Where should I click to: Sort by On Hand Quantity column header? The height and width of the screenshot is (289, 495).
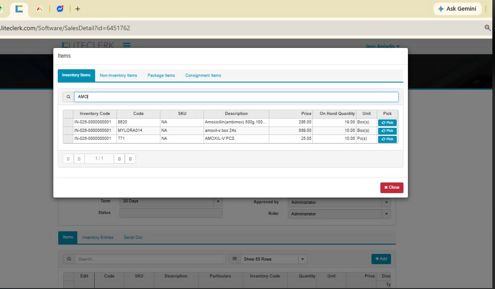[x=334, y=114]
